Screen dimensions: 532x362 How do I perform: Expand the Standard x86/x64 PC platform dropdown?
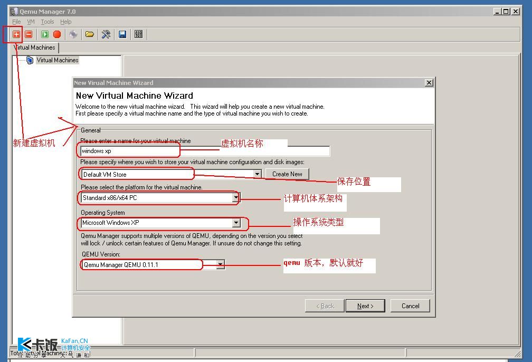(x=236, y=198)
